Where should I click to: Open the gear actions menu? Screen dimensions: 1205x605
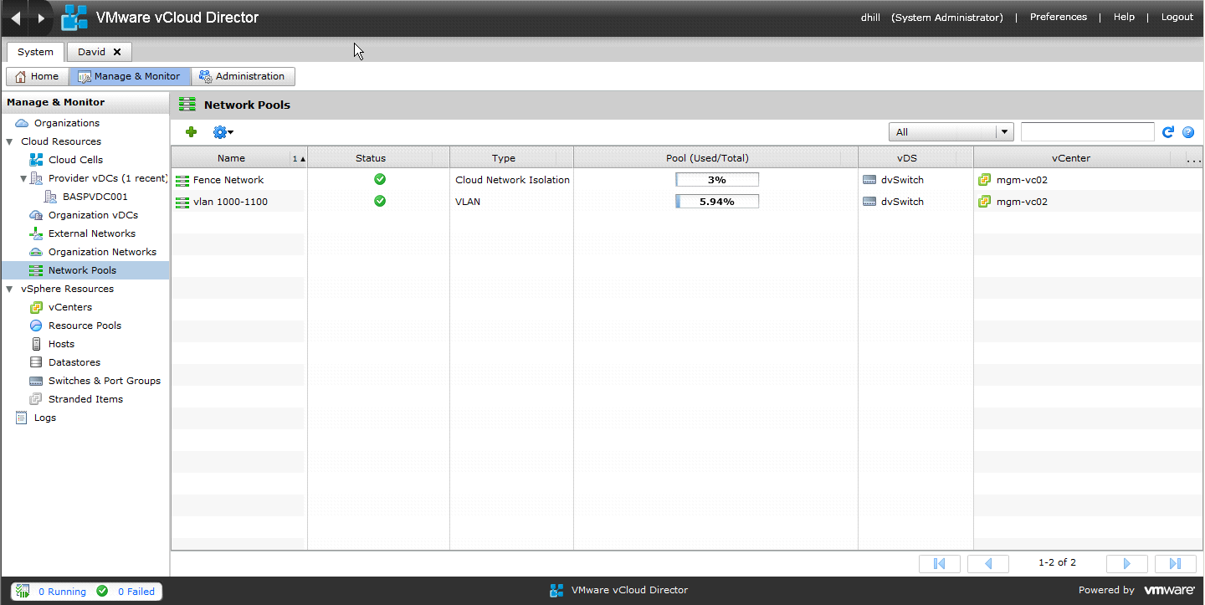click(223, 131)
